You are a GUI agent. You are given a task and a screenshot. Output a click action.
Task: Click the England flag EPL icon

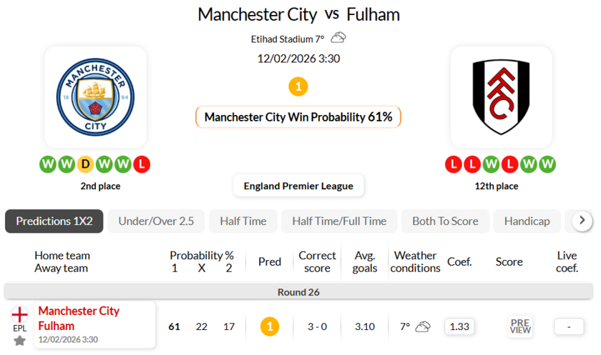coord(19,314)
